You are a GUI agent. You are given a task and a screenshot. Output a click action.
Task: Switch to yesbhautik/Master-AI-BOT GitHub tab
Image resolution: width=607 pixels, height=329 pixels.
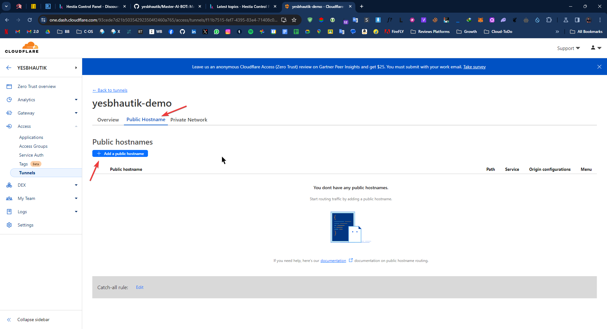[x=168, y=6]
